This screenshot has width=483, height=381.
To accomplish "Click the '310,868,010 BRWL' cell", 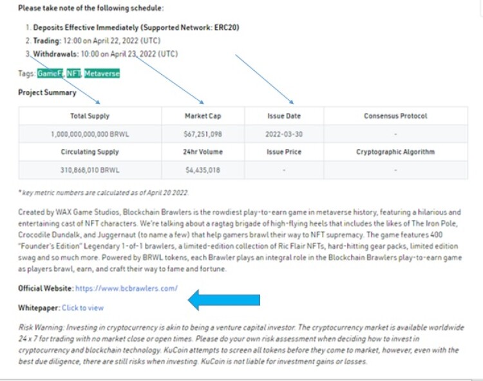I will pos(90,170).
